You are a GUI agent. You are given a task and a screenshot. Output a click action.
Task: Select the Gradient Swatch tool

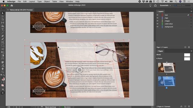[3, 55]
